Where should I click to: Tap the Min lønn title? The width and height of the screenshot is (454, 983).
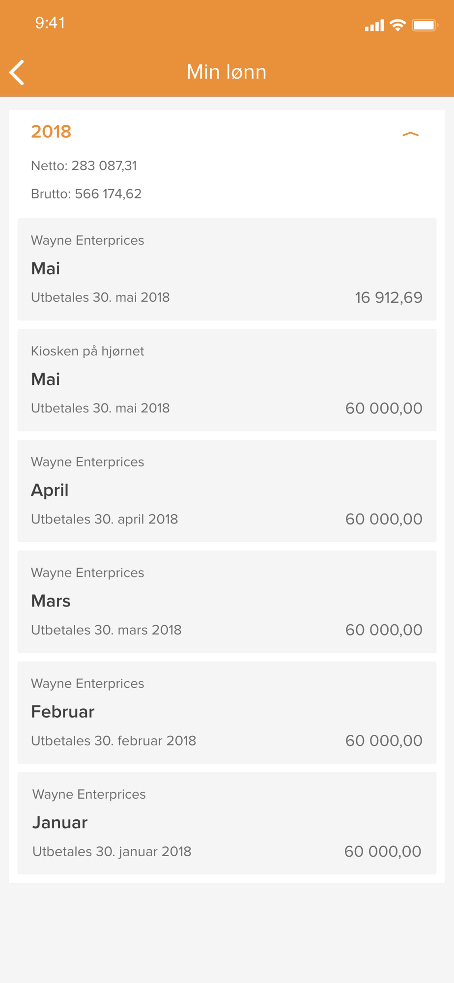click(x=227, y=72)
